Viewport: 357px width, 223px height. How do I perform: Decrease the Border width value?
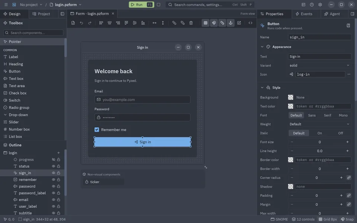292,169
